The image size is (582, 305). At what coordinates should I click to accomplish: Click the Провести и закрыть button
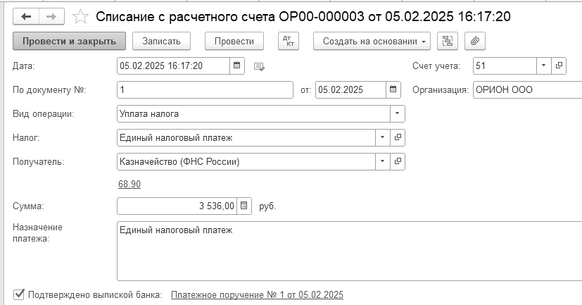[x=70, y=42]
